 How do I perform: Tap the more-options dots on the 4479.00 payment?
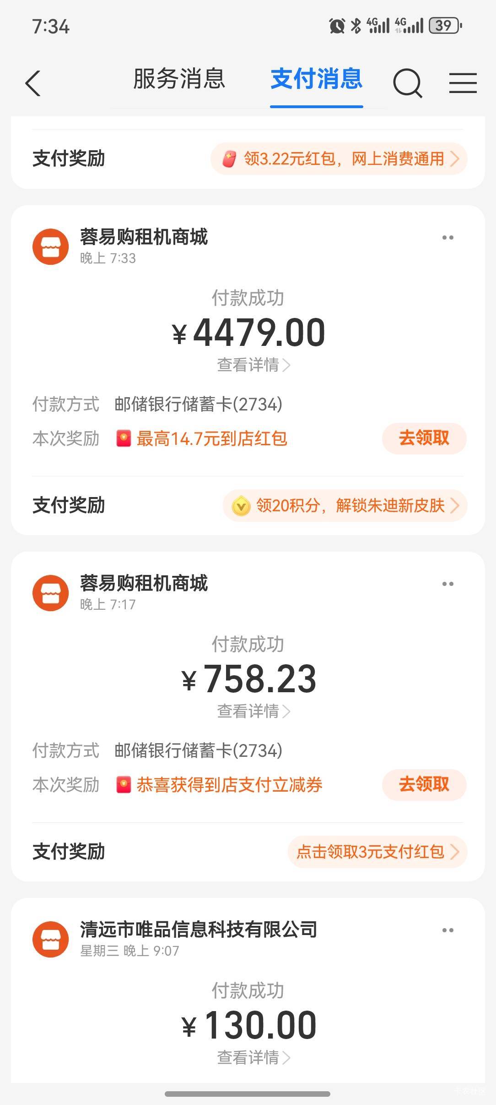[x=447, y=238]
